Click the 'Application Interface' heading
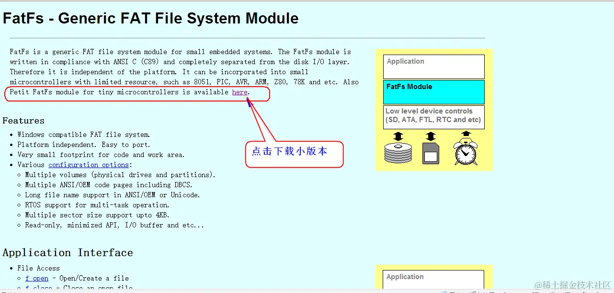The height and width of the screenshot is (293, 614). 68,252
